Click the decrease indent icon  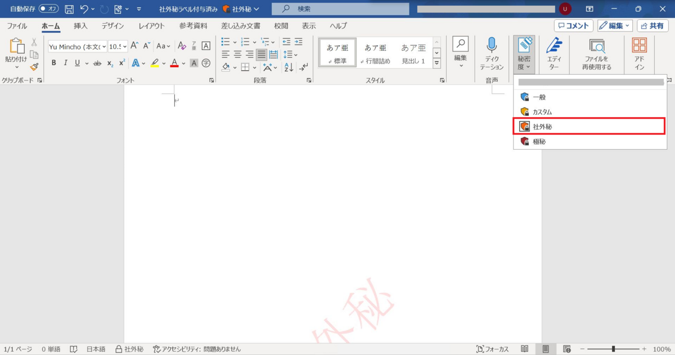tap(286, 42)
